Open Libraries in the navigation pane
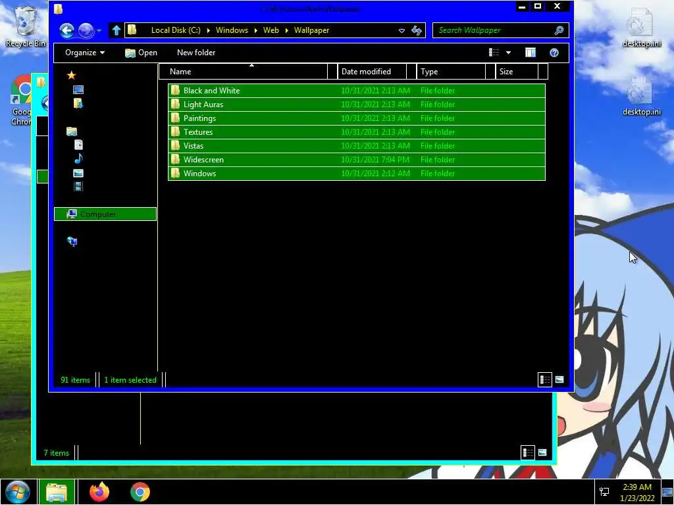The image size is (674, 505). click(x=72, y=132)
